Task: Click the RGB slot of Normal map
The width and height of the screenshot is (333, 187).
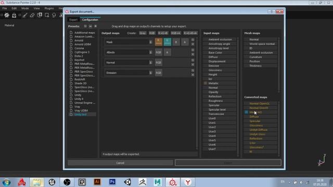Action: [158, 62]
